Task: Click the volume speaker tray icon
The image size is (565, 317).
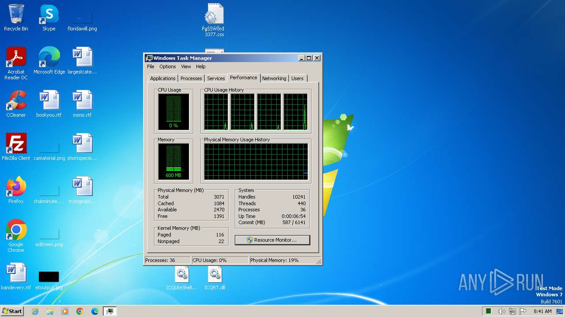Action: (x=501, y=311)
